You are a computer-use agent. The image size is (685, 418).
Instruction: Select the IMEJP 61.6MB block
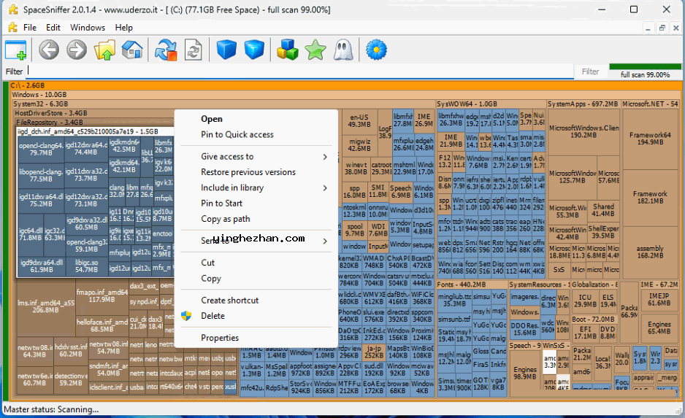pyautogui.click(x=659, y=299)
